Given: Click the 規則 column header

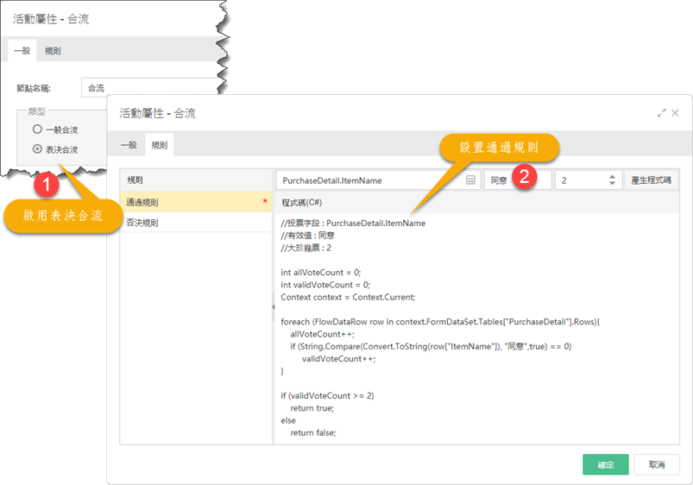Looking at the screenshot, I should (196, 180).
